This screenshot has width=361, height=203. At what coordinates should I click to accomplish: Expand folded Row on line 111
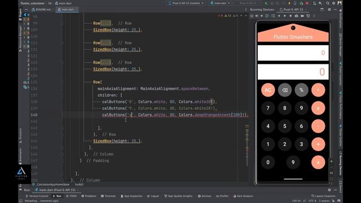[105, 43]
